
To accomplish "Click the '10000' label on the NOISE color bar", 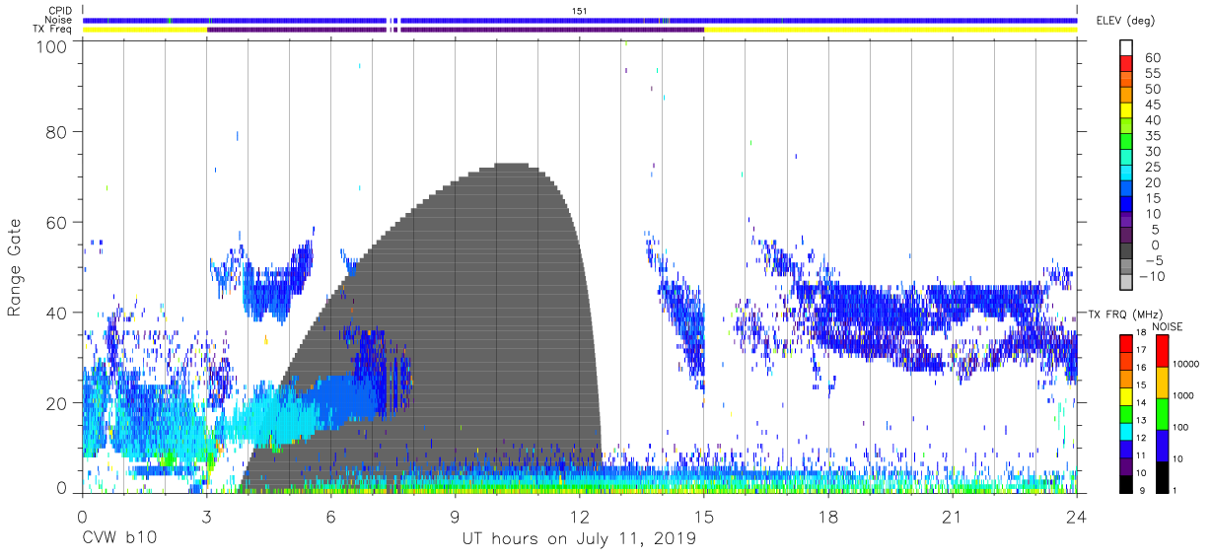I will pyautogui.click(x=1185, y=364).
